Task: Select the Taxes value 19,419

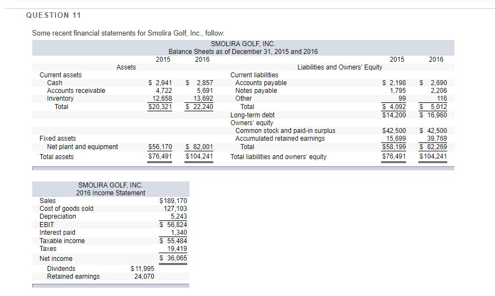Action: (x=177, y=249)
